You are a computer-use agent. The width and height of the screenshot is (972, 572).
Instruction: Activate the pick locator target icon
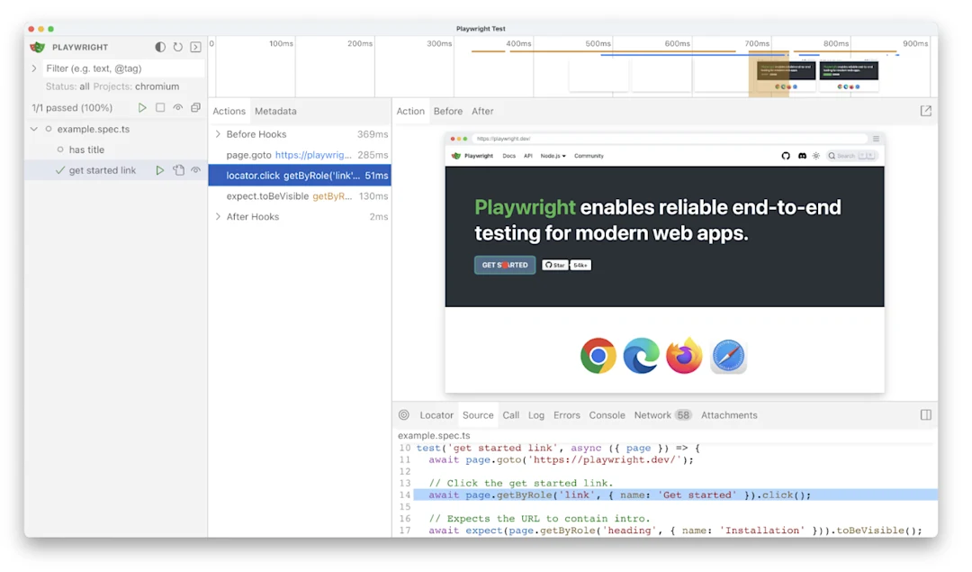point(403,415)
